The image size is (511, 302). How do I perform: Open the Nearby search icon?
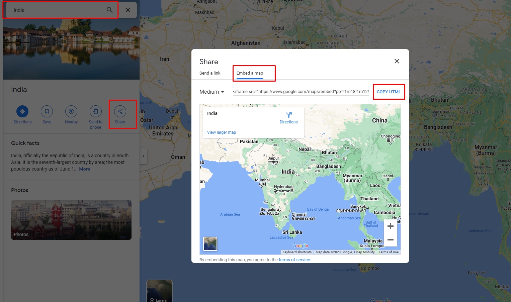[x=71, y=111]
